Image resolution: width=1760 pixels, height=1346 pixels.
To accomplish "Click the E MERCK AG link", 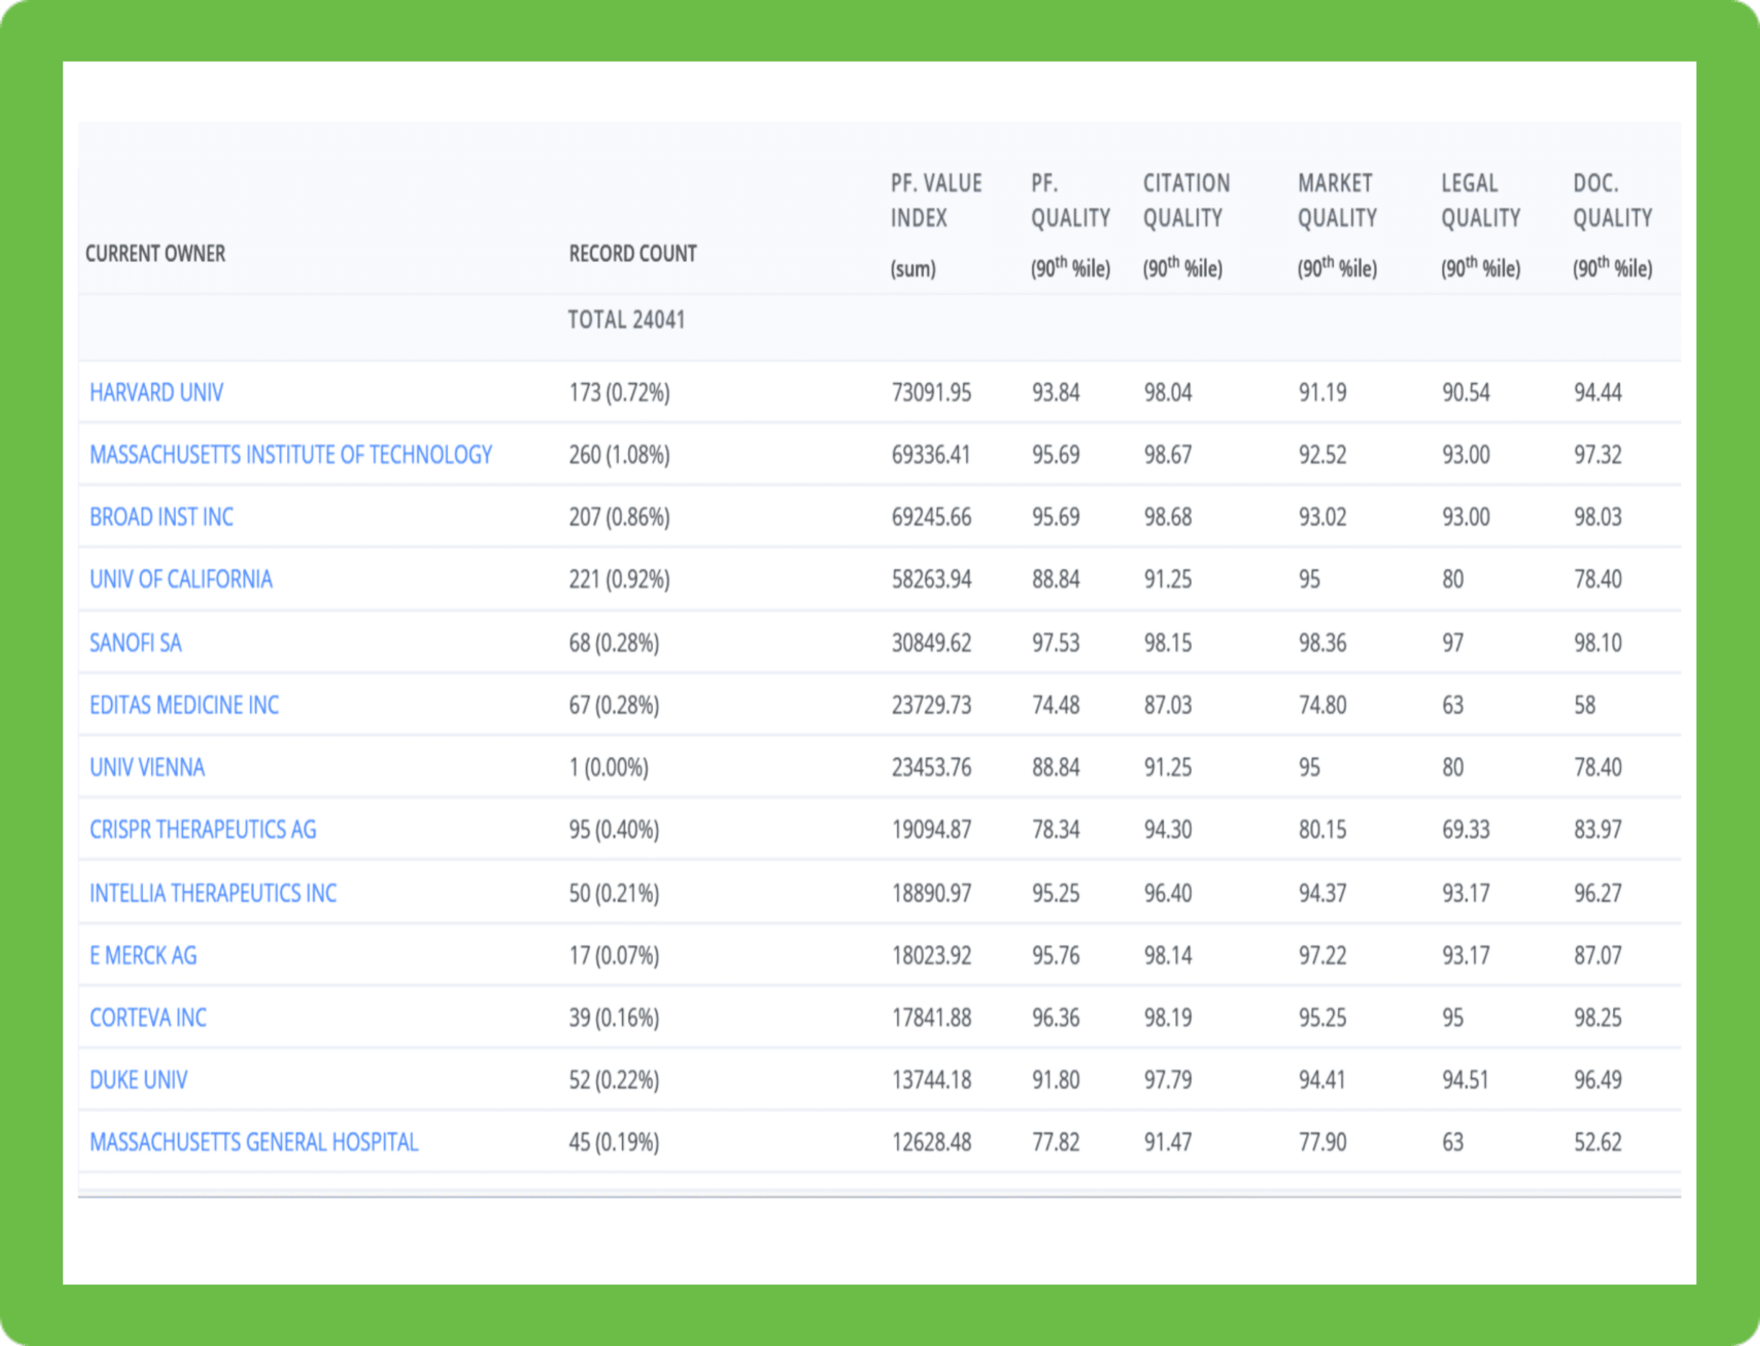I will (143, 955).
